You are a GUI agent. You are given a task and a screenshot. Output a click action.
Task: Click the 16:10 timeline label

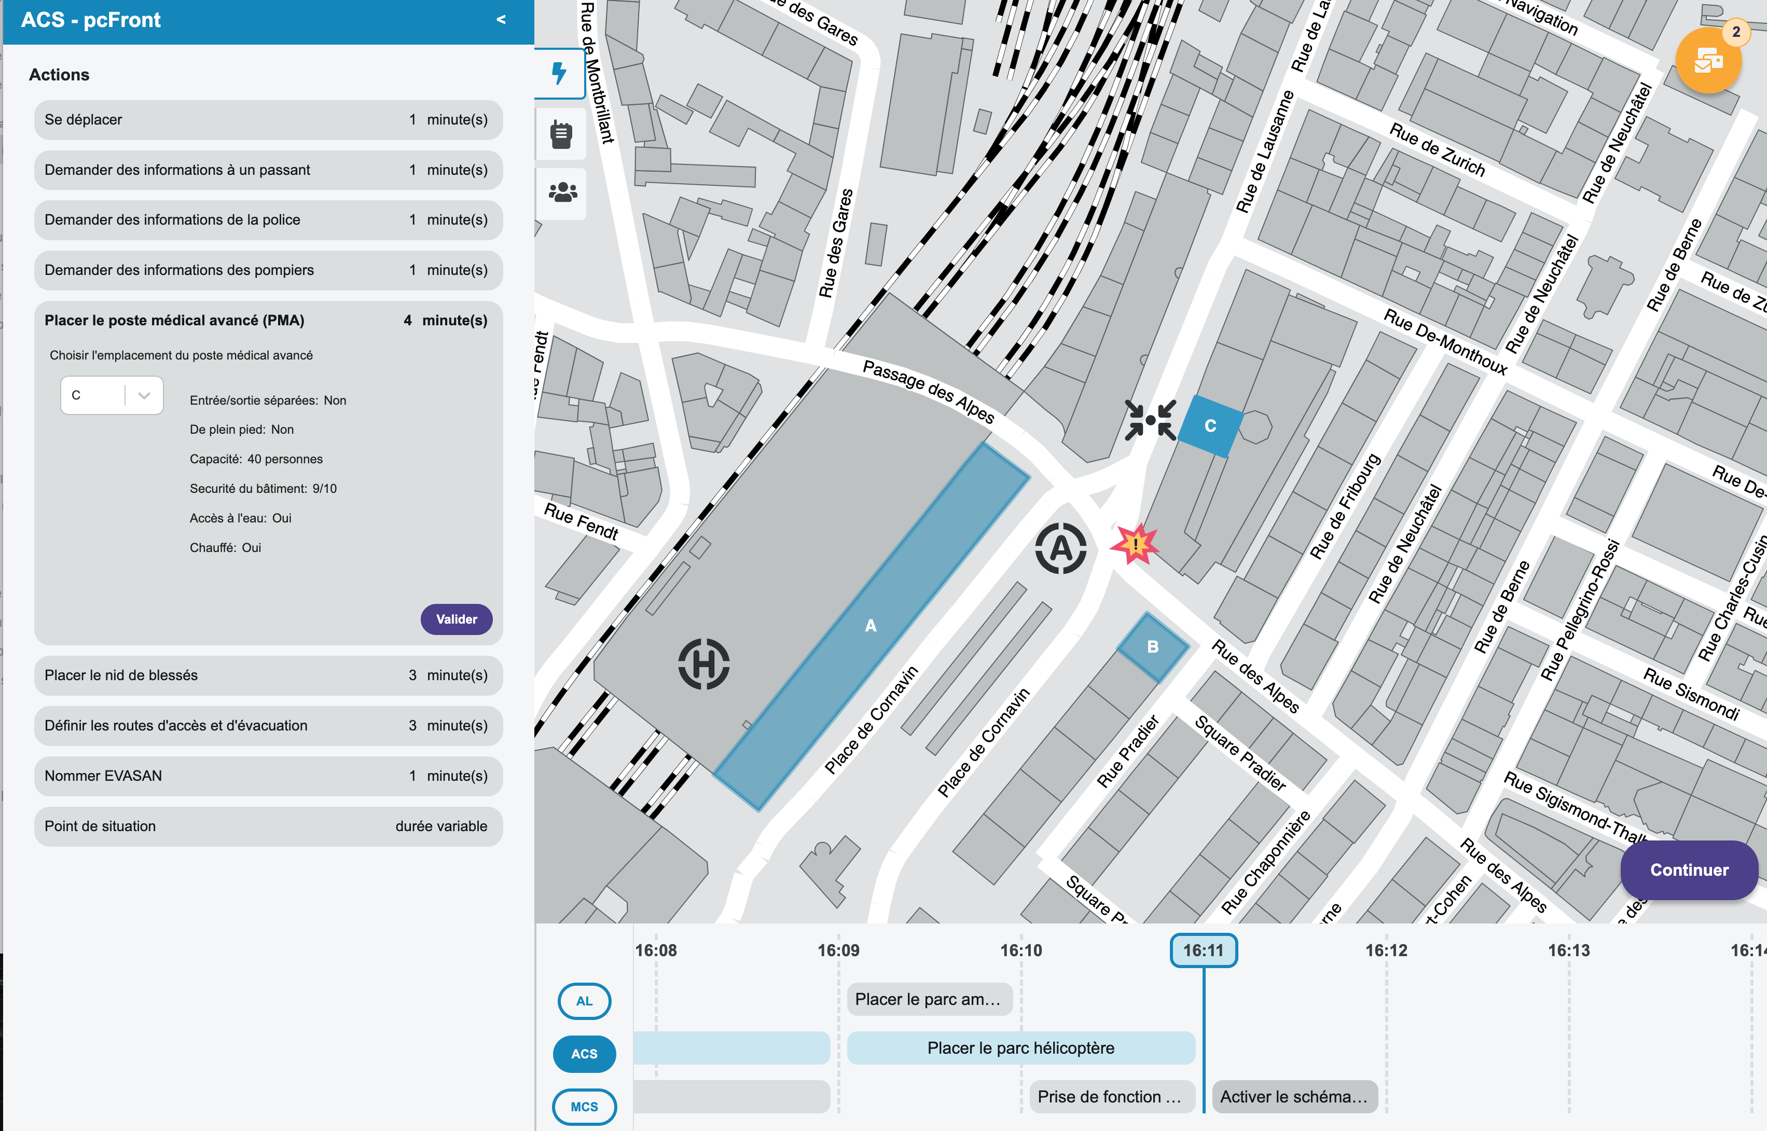(x=1021, y=950)
